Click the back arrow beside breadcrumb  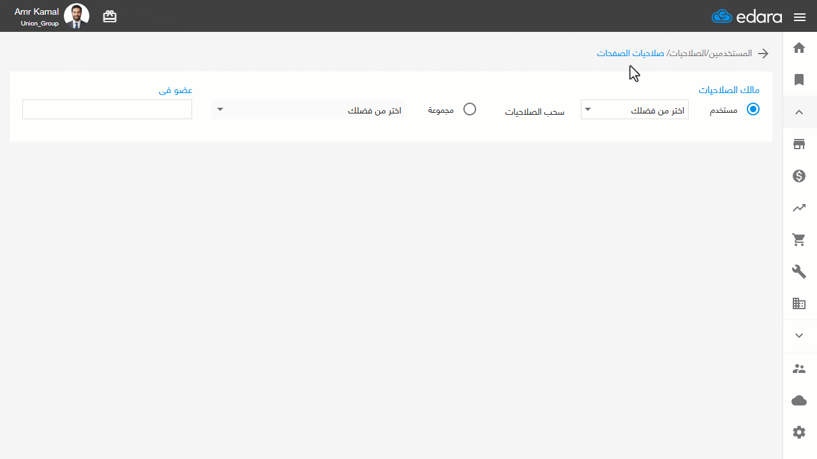pos(763,54)
